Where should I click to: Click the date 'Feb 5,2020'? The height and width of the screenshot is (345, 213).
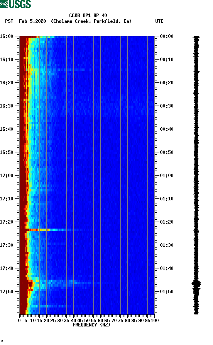click(x=32, y=21)
